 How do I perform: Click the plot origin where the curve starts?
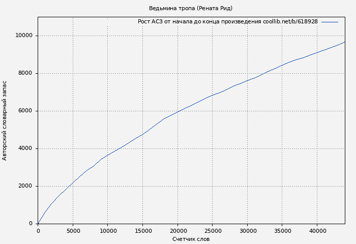(x=38, y=223)
